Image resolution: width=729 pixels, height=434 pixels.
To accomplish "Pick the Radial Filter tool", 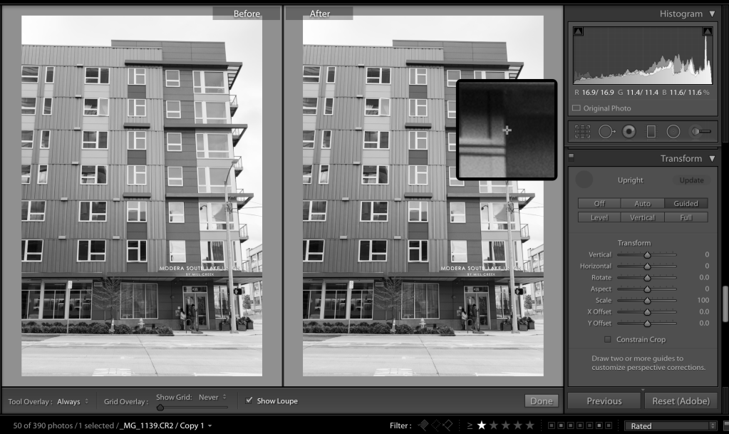I will (673, 132).
